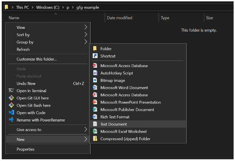The image size is (235, 161).
Task: Click the Open with Code VS Code icon
Action: (11, 113)
